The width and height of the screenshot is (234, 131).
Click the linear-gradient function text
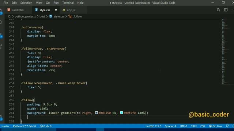coord(62,113)
